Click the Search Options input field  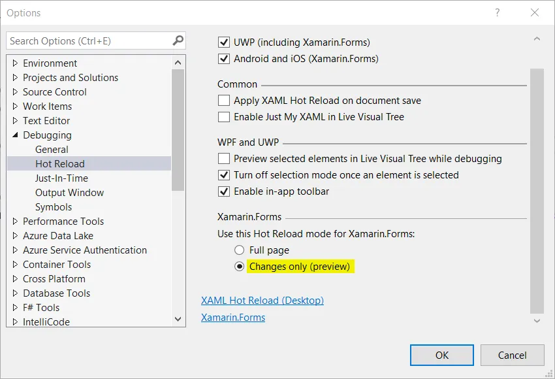(x=88, y=41)
